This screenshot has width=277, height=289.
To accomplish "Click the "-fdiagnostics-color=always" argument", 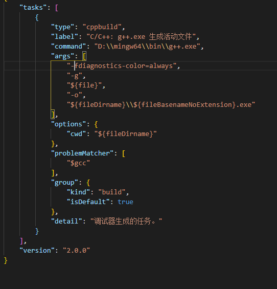I will pos(122,66).
